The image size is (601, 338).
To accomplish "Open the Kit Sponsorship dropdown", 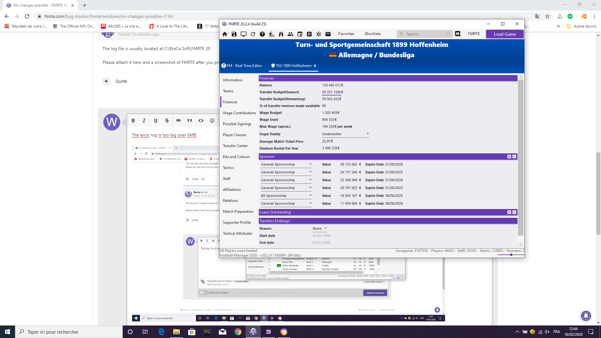I will (x=286, y=196).
